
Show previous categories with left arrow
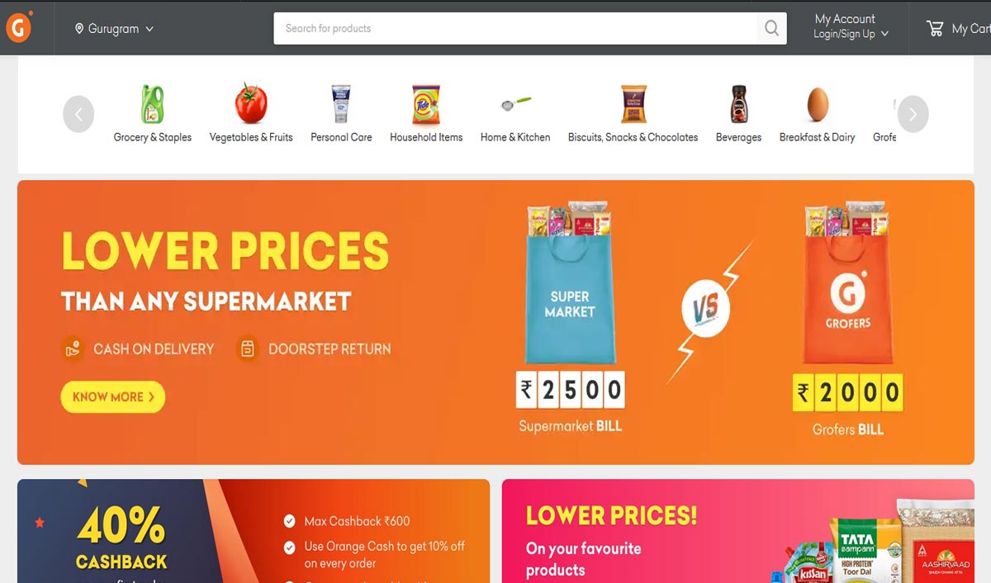click(x=78, y=115)
